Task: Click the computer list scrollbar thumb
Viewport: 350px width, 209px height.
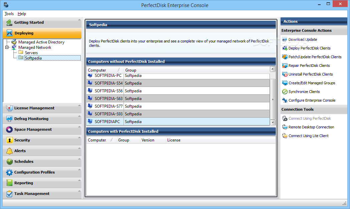Action: click(x=273, y=99)
